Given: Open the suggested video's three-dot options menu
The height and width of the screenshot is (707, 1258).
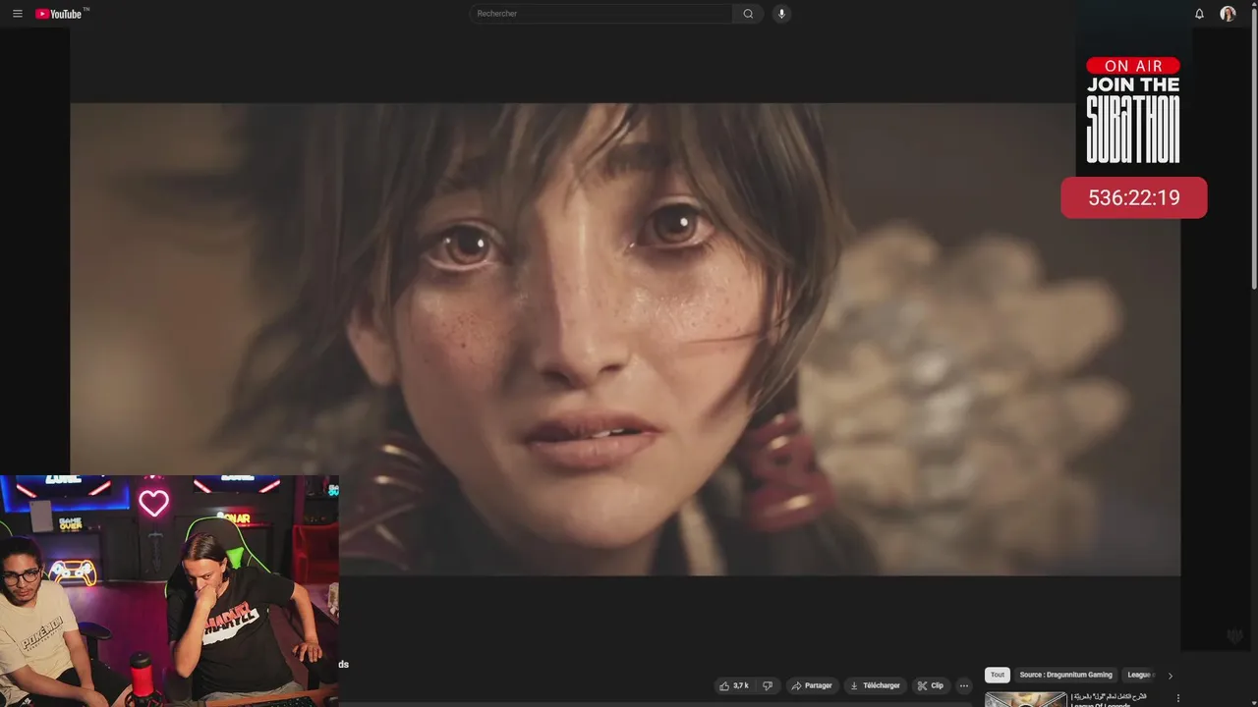Looking at the screenshot, I should 1178,698.
